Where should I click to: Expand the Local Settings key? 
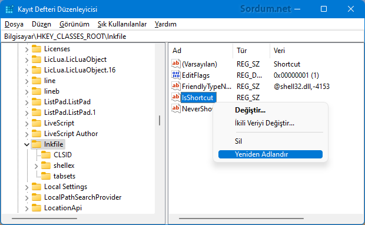[x=26, y=187]
